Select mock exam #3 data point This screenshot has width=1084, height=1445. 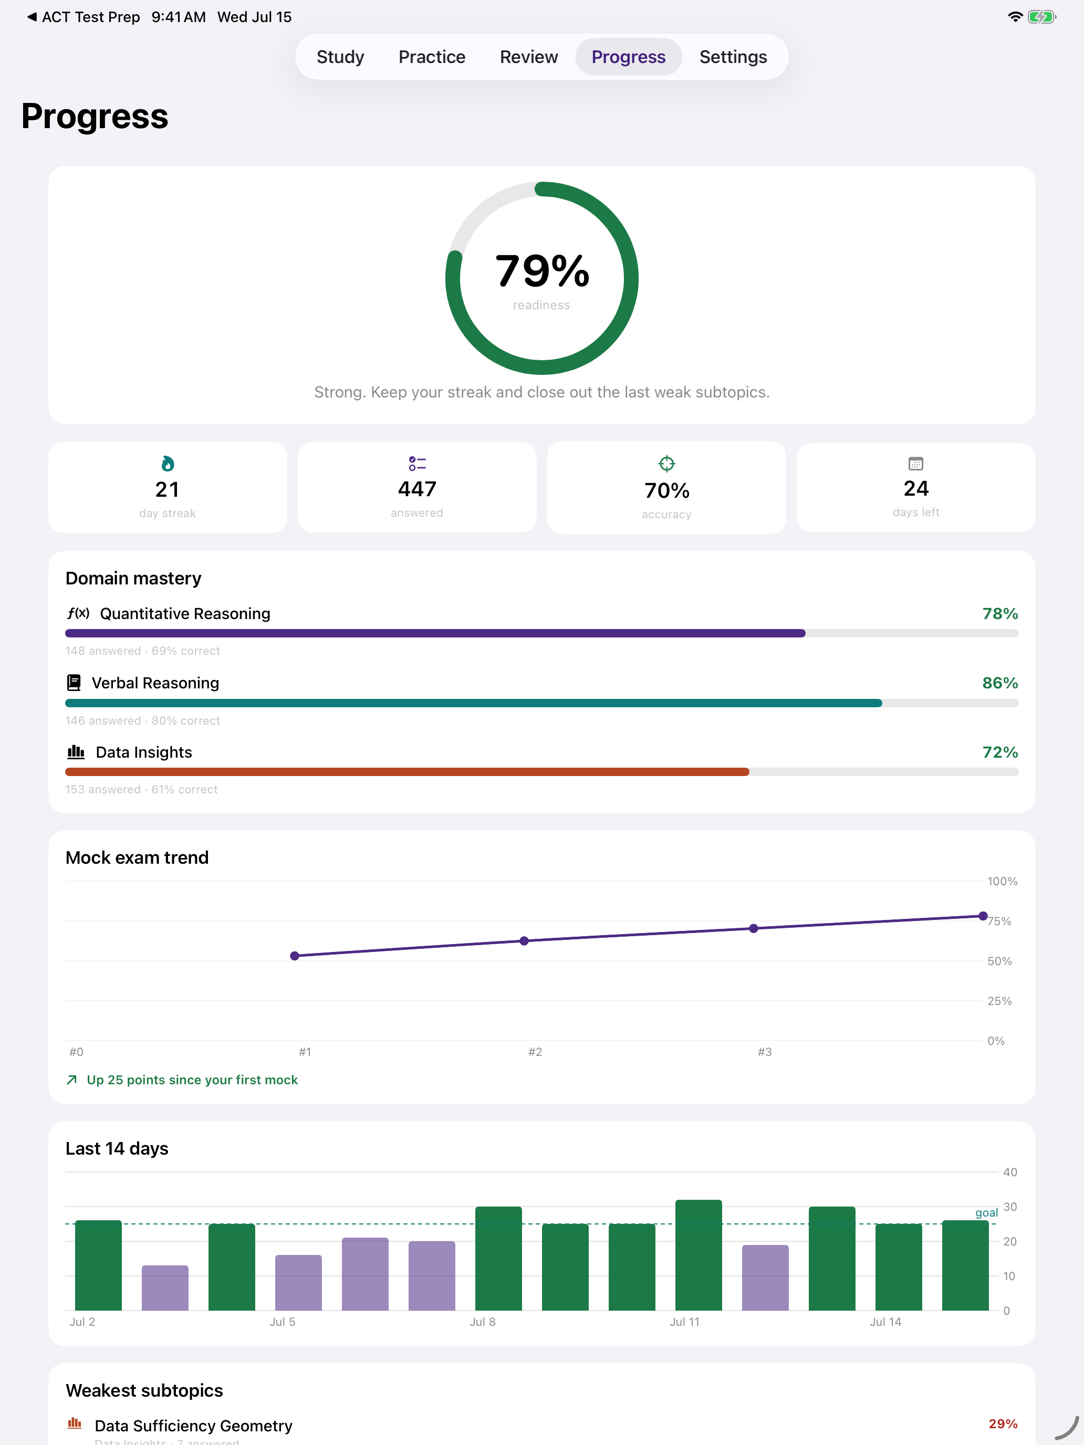coord(753,928)
